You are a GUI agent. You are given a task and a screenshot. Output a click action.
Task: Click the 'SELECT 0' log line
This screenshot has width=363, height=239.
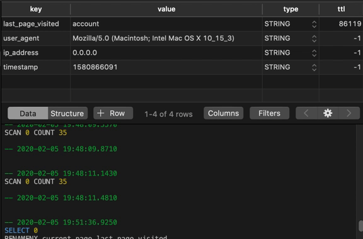[21, 230]
